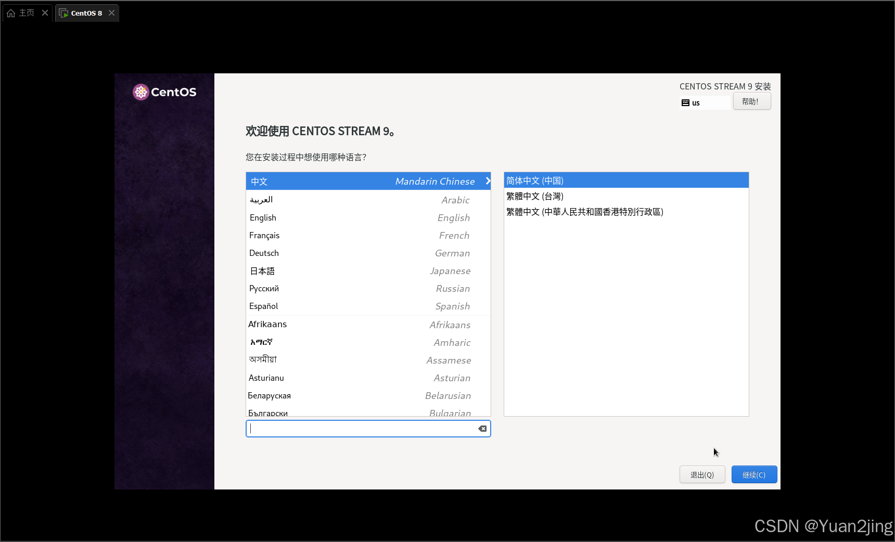Select 日本語 Japanese language row

(368, 270)
